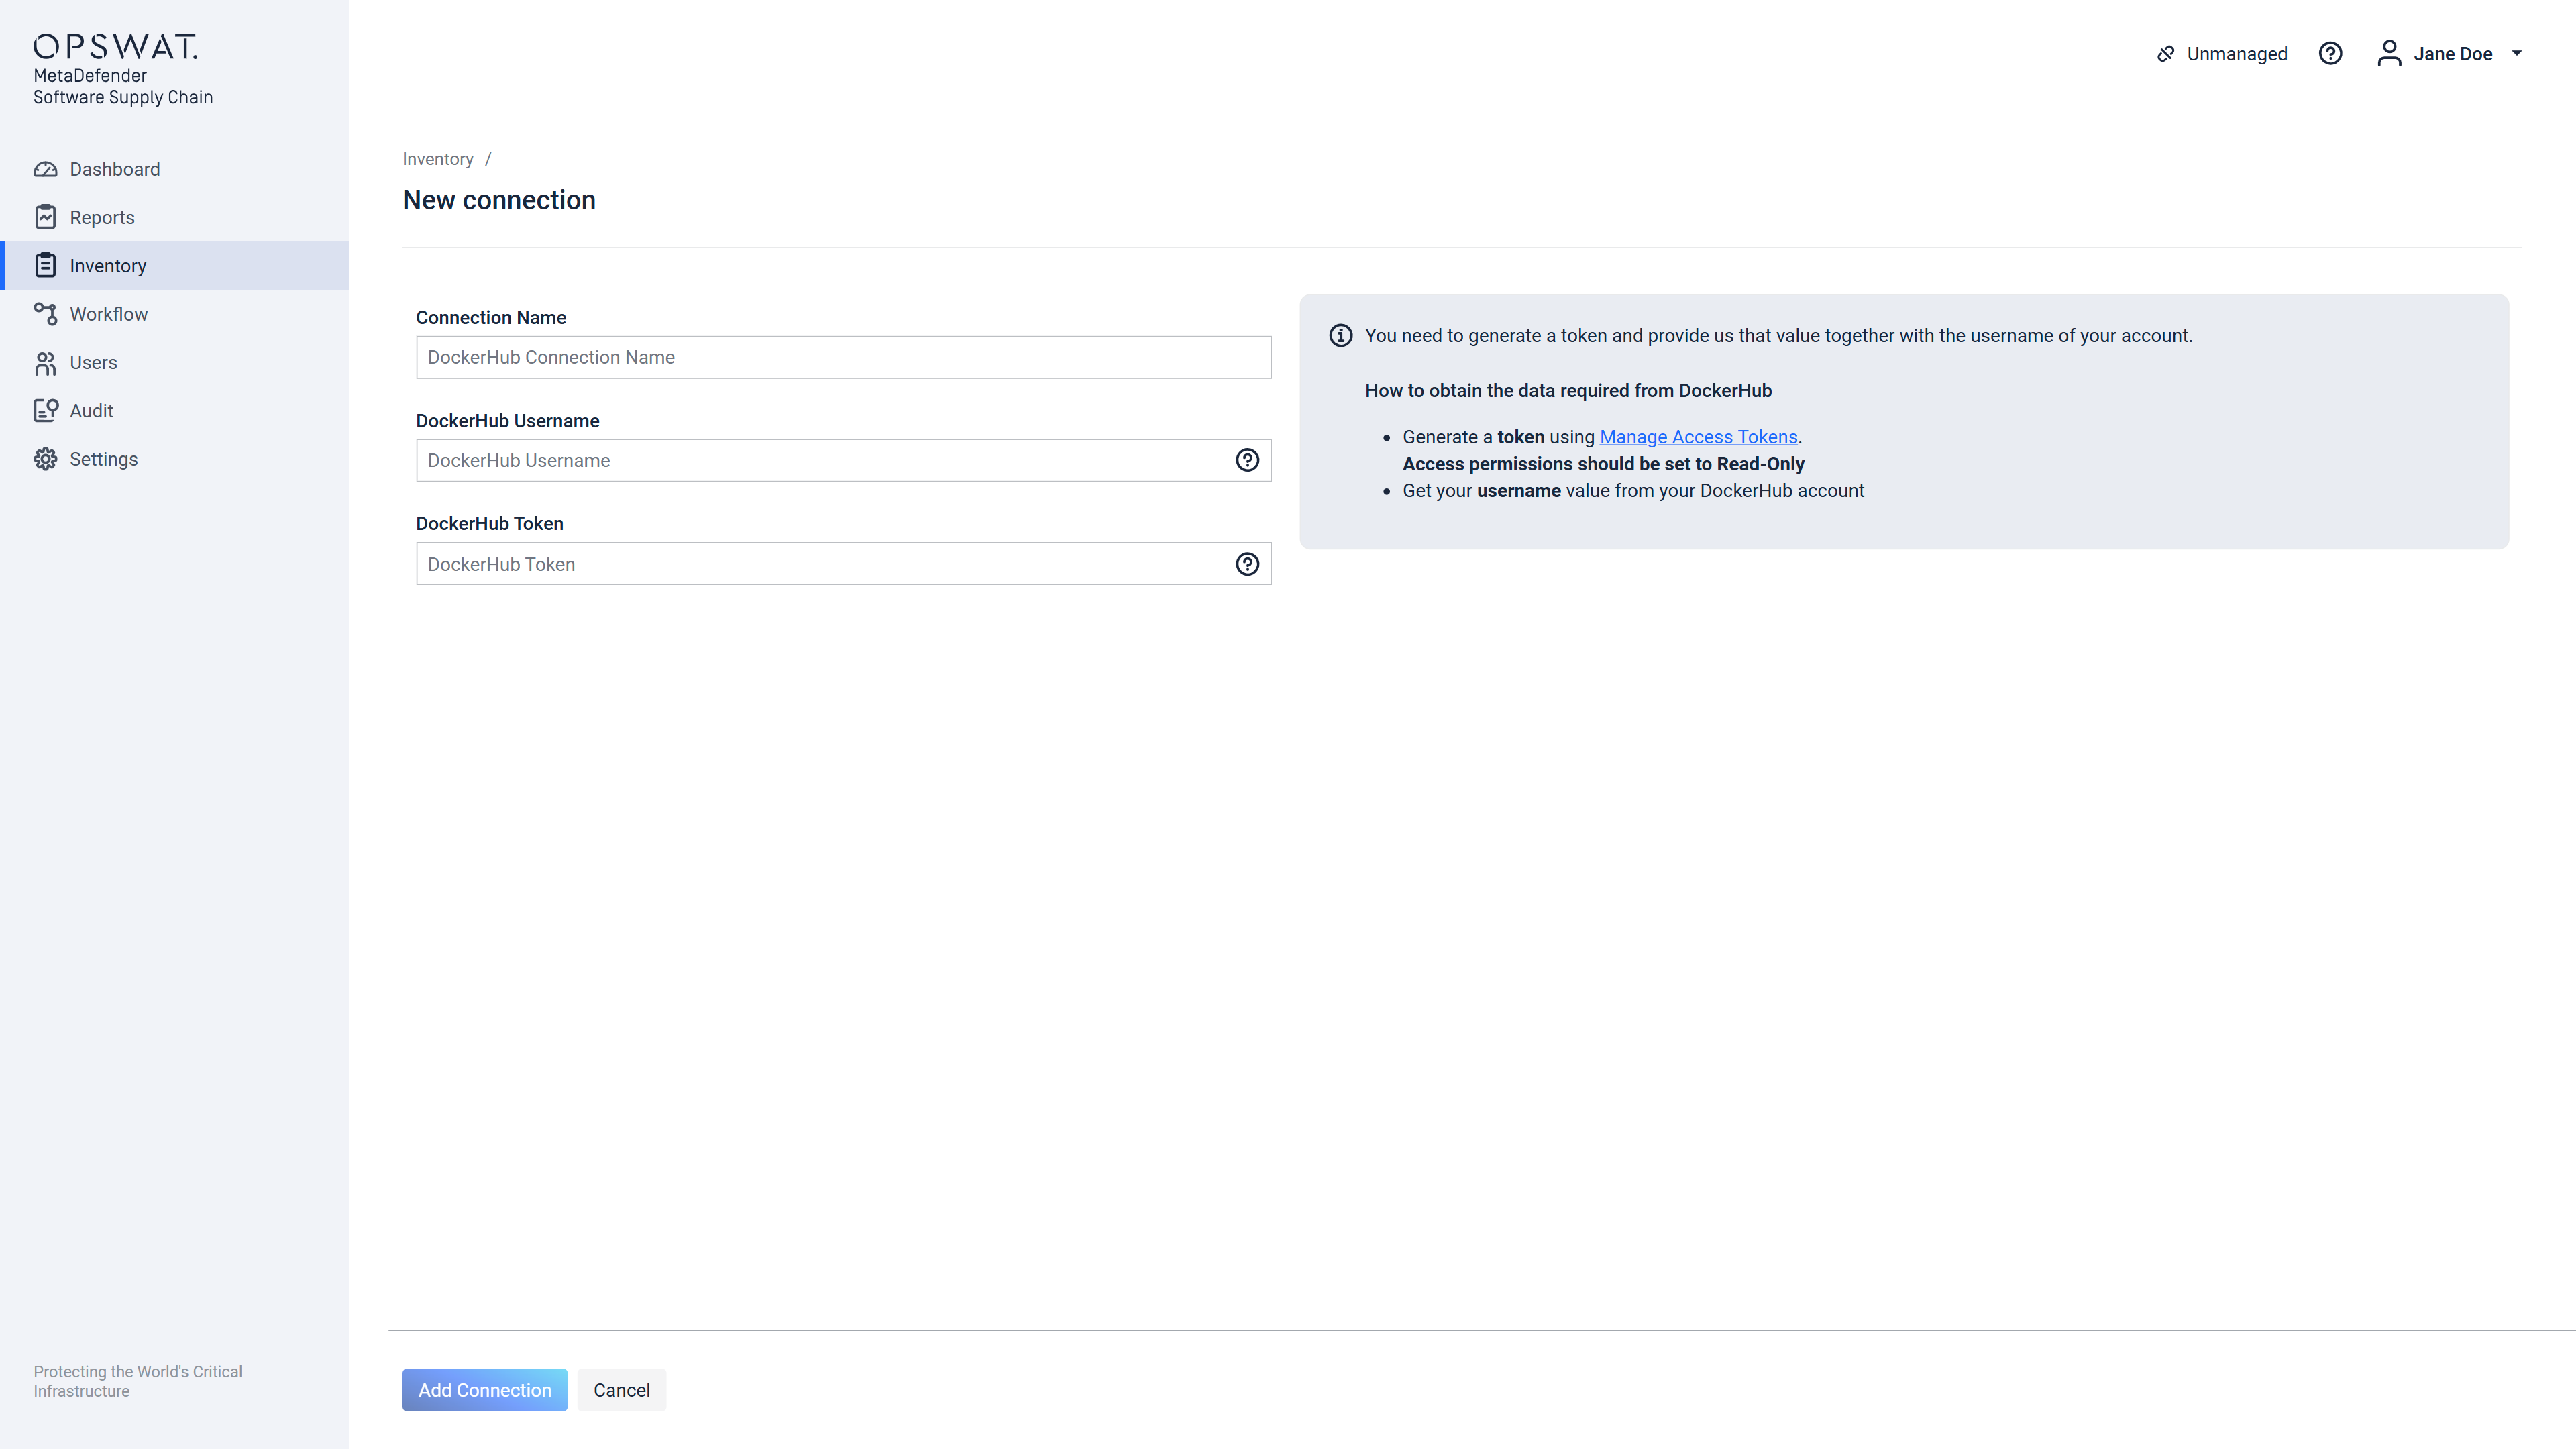Click the Dashboard gauge icon

(45, 169)
